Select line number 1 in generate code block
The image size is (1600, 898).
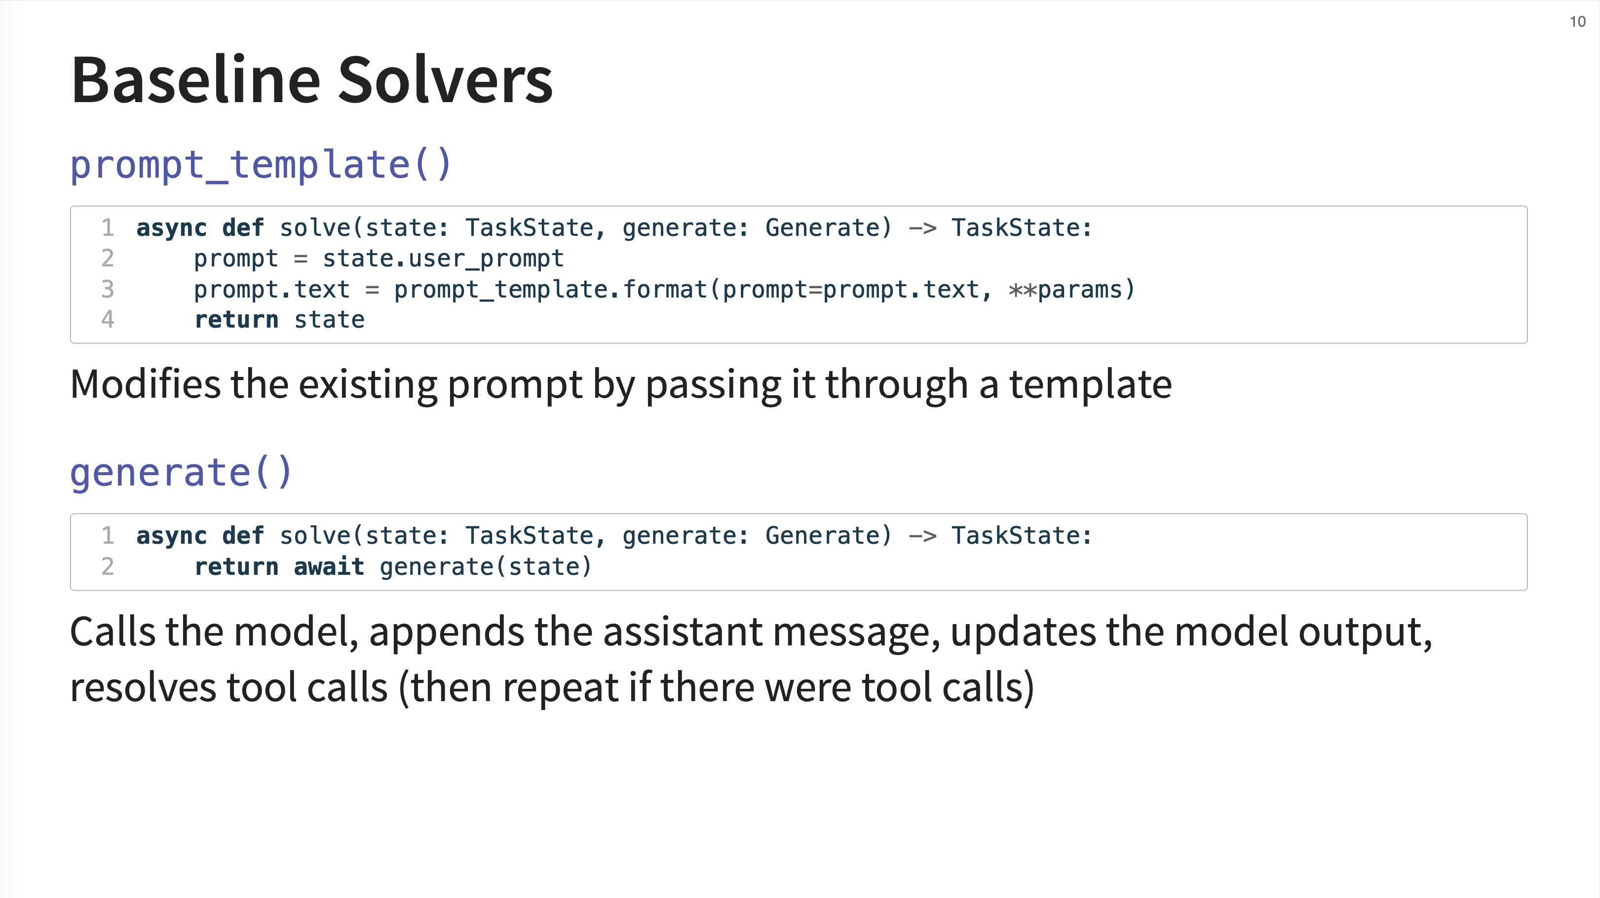(x=108, y=535)
